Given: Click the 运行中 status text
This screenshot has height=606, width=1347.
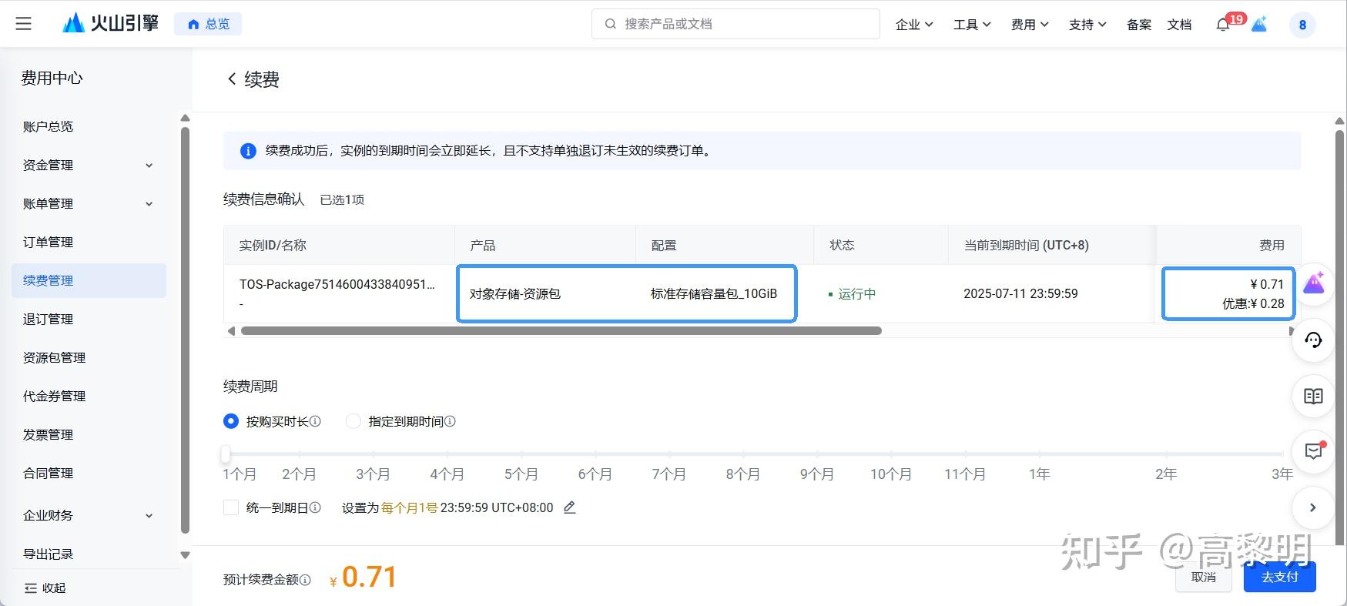Looking at the screenshot, I should point(856,293).
